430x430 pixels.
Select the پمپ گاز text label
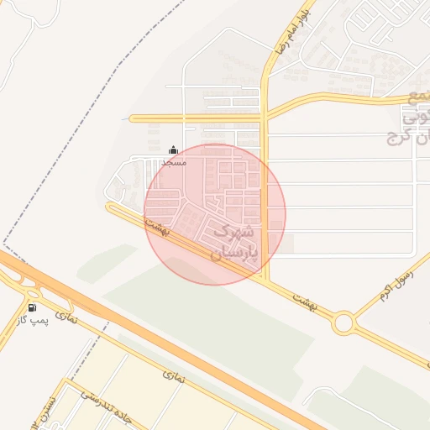click(x=33, y=320)
